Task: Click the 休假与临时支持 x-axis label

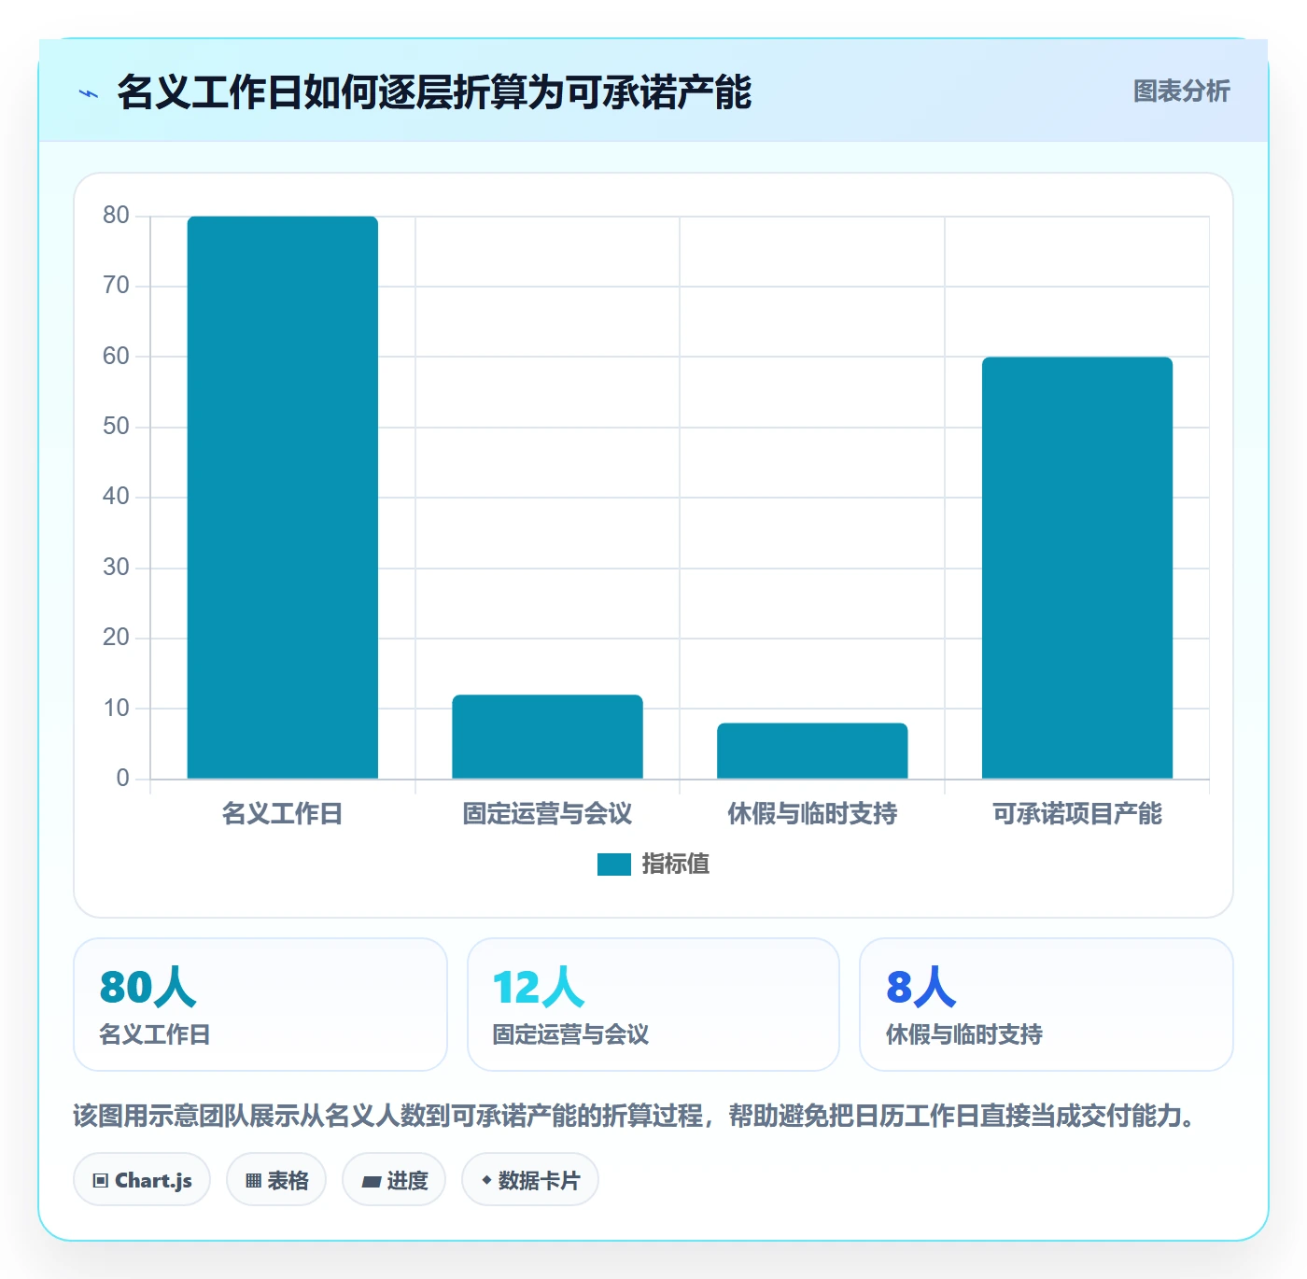Action: pyautogui.click(x=812, y=814)
